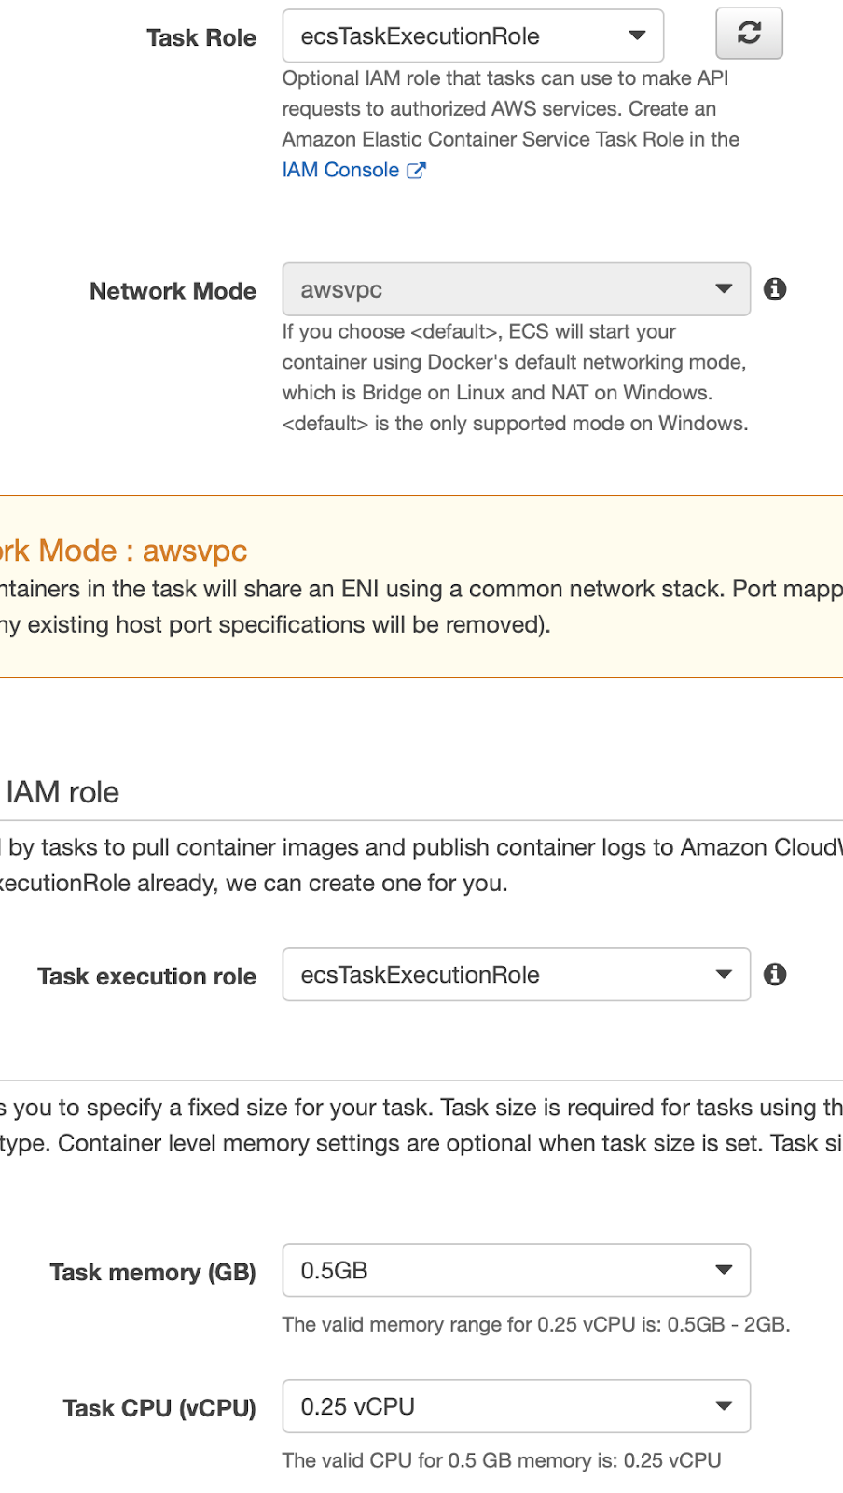This screenshot has width=843, height=1493.
Task: Click the info icon beside Network Mode
Action: [775, 289]
